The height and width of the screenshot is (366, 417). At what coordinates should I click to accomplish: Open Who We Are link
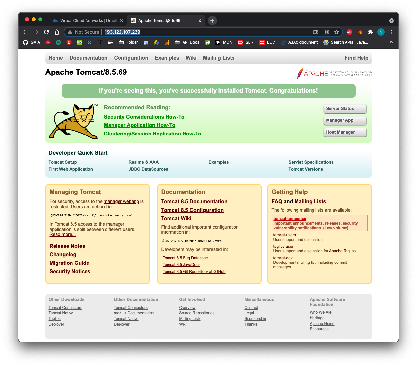[321, 312]
